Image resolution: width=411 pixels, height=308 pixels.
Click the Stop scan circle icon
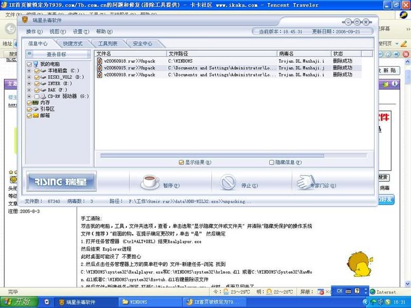click(228, 182)
